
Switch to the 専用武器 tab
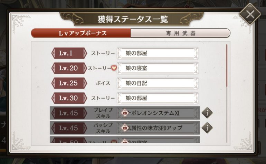[180, 33]
